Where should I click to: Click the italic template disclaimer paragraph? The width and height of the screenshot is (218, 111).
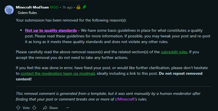tap(108, 96)
